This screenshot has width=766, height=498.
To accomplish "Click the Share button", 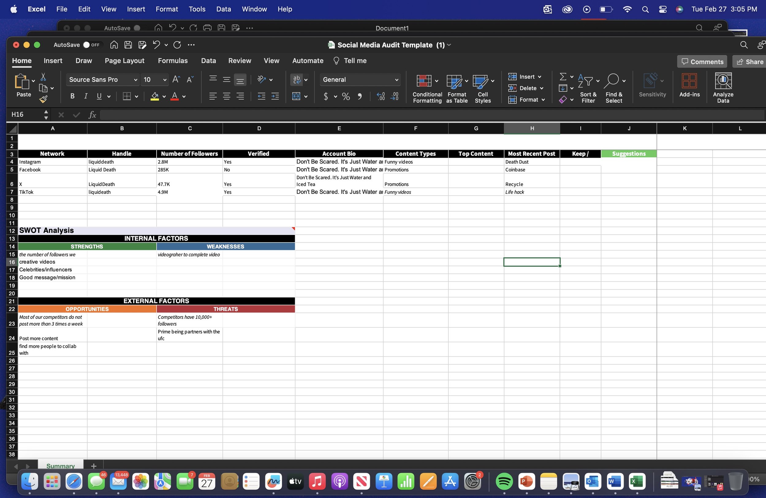I will coord(750,62).
